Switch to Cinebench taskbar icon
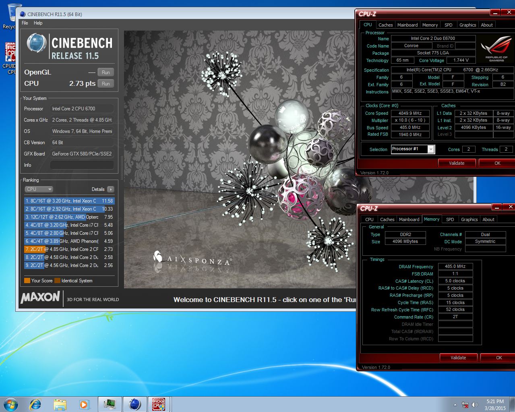The height and width of the screenshot is (412, 515). click(x=135, y=404)
